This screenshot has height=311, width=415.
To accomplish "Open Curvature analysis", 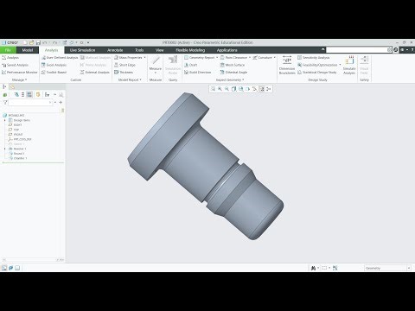I will click(x=262, y=58).
